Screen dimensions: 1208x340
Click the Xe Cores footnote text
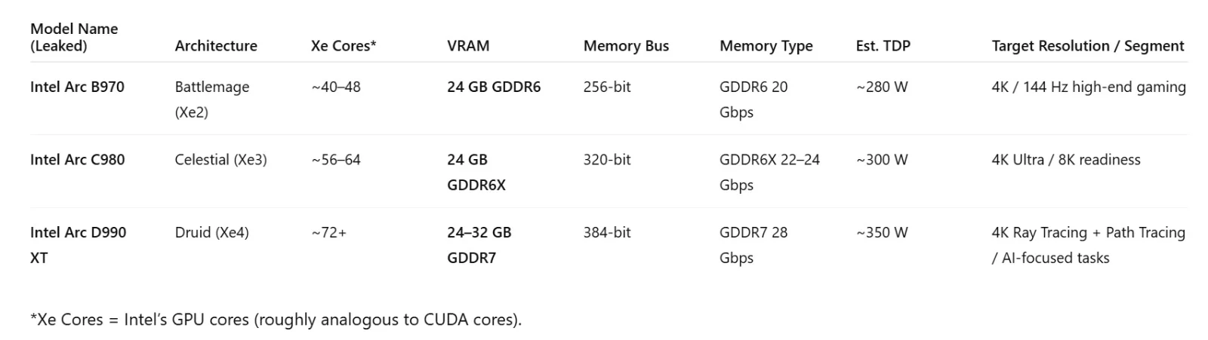(x=276, y=320)
